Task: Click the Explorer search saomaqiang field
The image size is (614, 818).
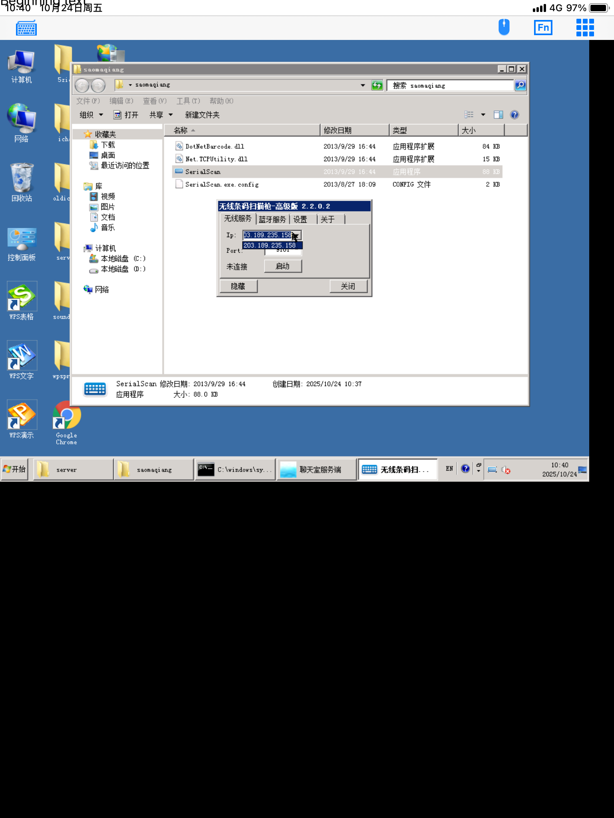Action: 450,85
